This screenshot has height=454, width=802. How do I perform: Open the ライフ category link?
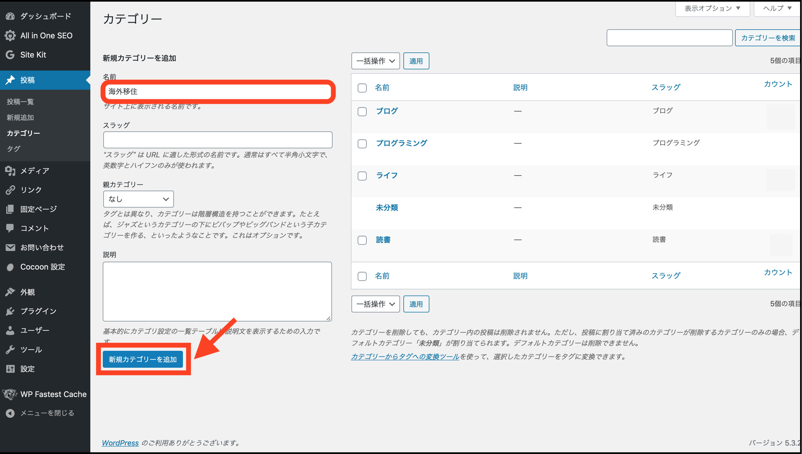click(x=387, y=175)
